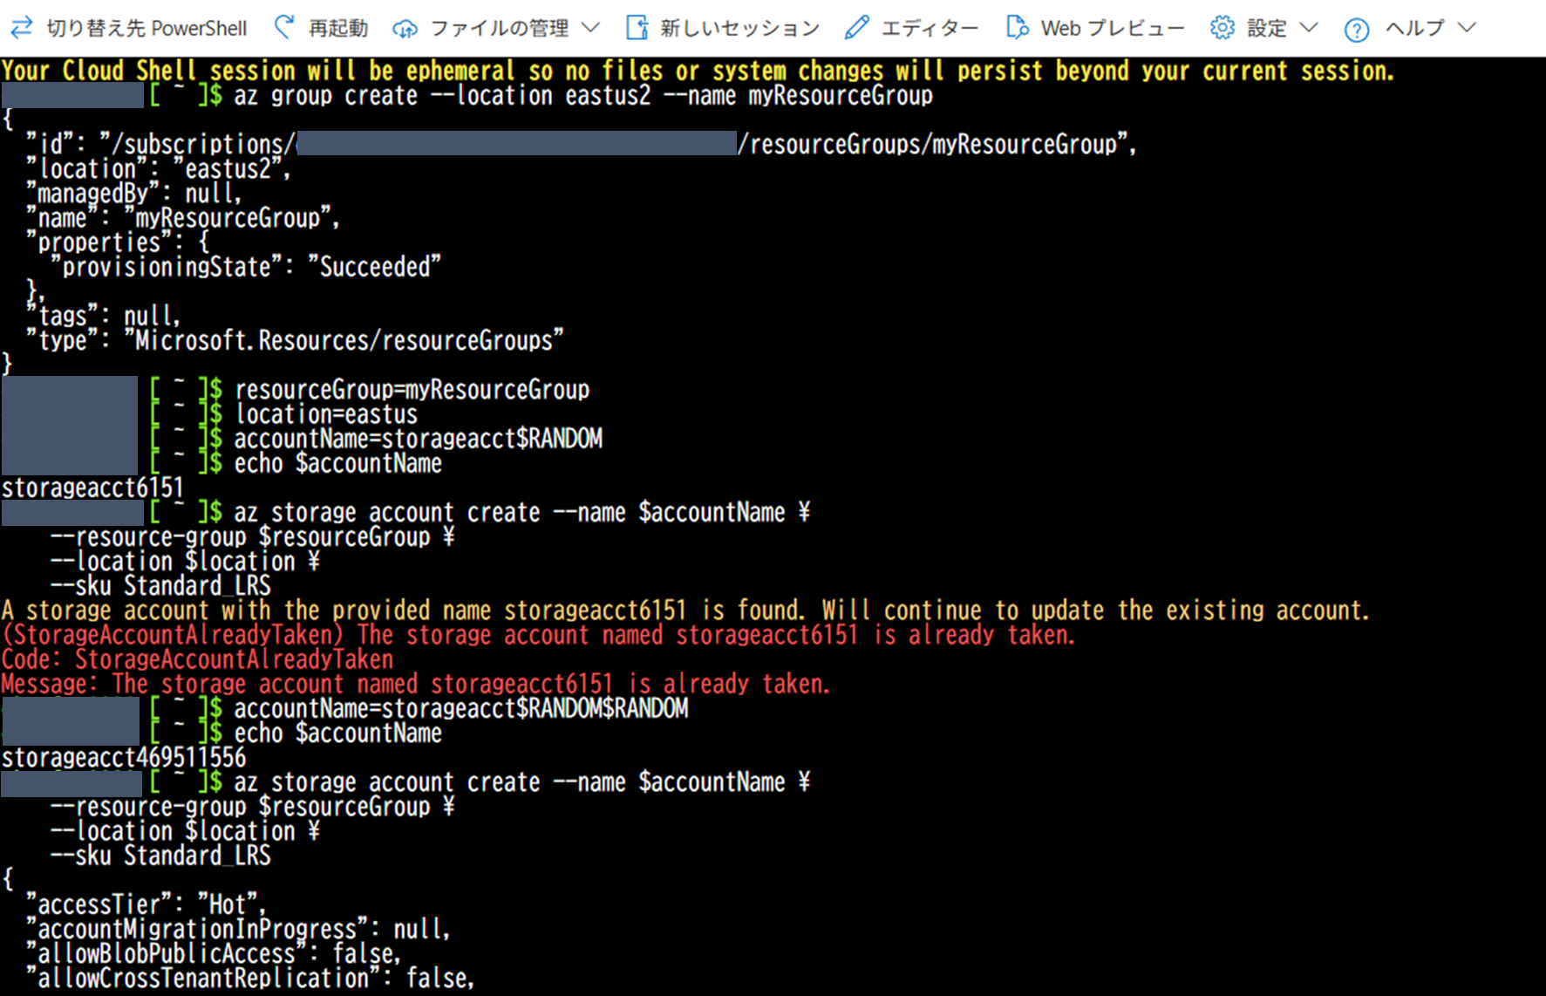Start a 新しいセッション

tap(739, 28)
